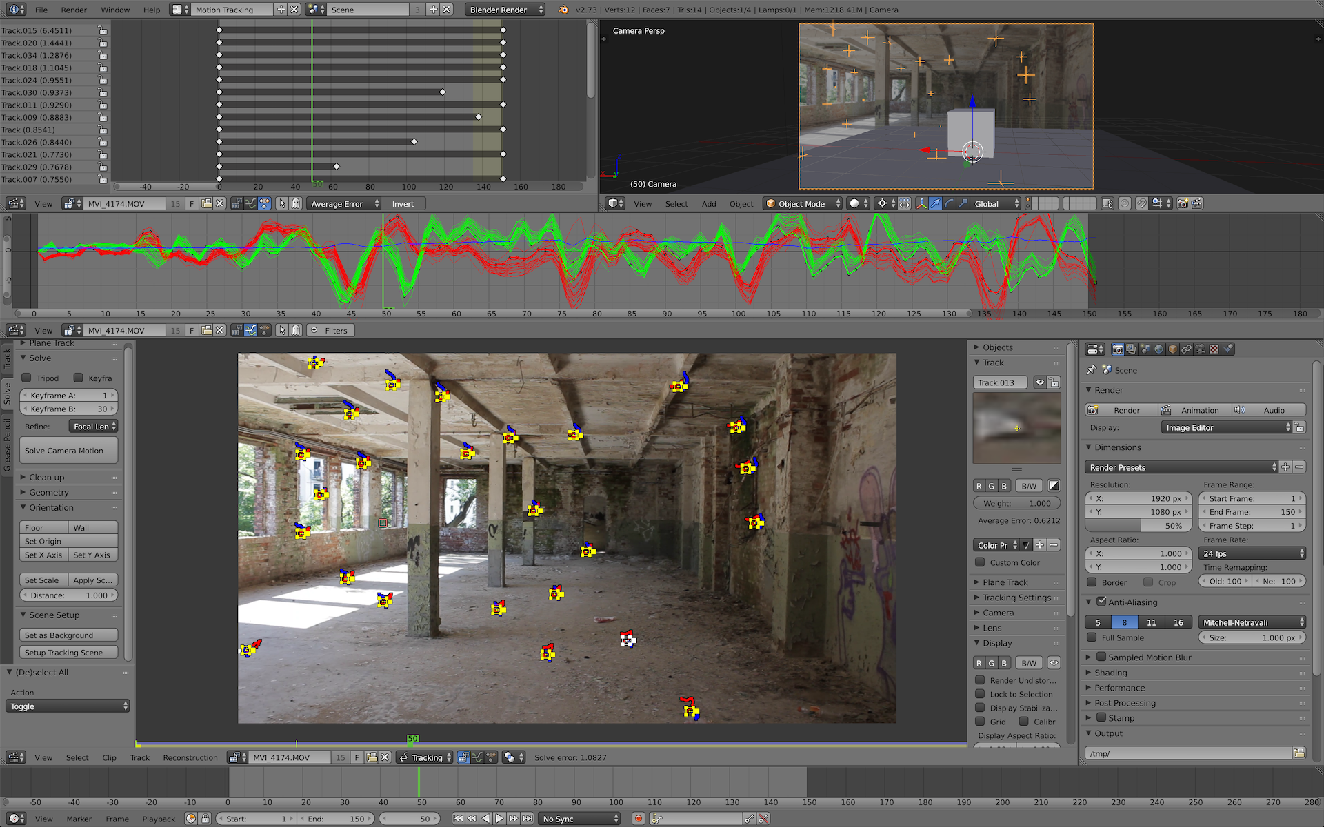Open the Reconstruction menu in the clip editor

[190, 757]
